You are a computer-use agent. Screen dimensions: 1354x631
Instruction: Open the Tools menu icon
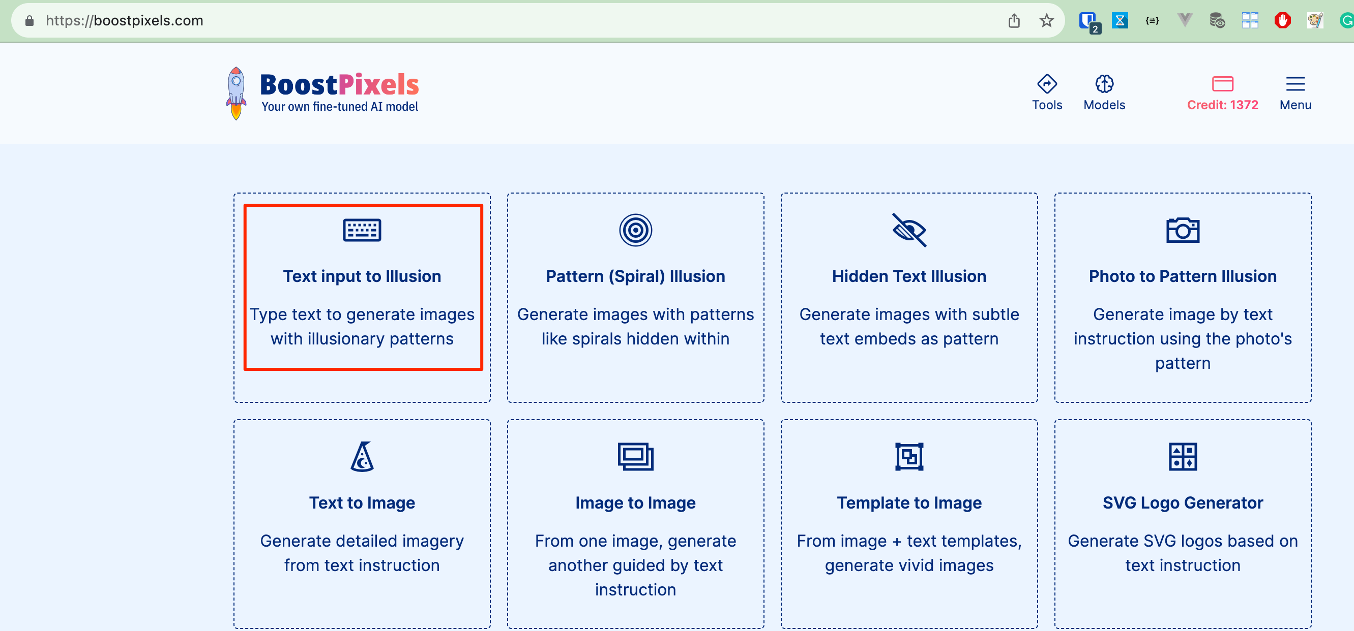(x=1046, y=83)
